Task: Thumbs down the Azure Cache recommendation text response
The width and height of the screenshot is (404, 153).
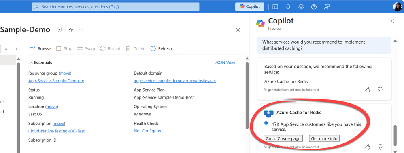Action: (380, 90)
